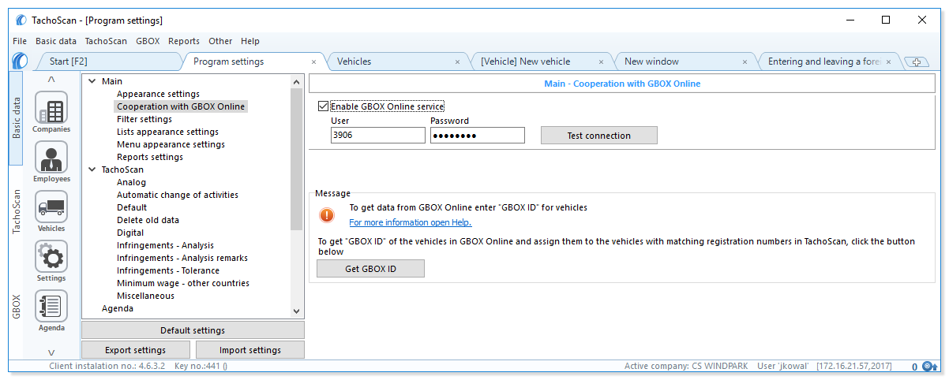Click the Import settings button
Image resolution: width=949 pixels, height=380 pixels.
click(249, 350)
